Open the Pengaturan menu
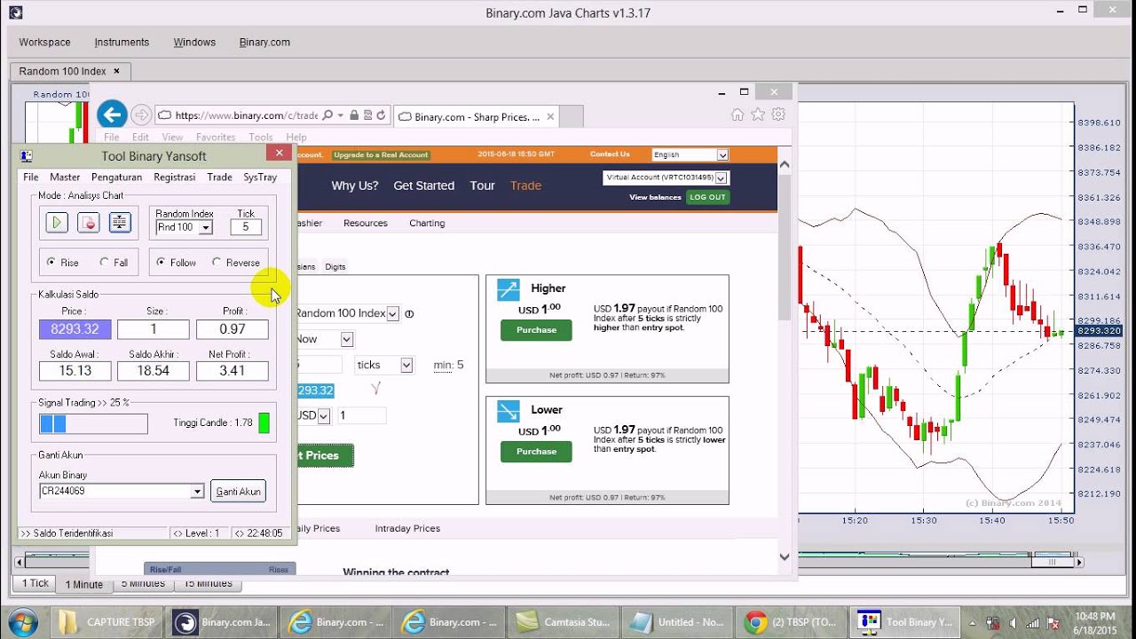 point(116,177)
